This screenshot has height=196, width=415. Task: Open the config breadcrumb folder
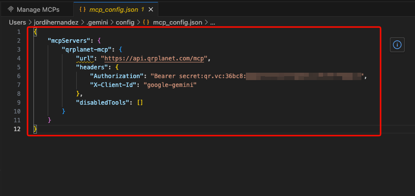(x=125, y=23)
